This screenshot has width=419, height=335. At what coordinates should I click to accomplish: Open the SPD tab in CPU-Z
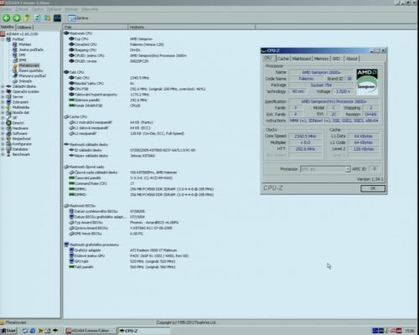[x=336, y=59]
